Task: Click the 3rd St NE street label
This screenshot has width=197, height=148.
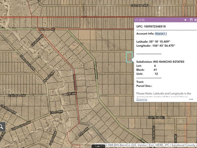Action: click(154, 133)
